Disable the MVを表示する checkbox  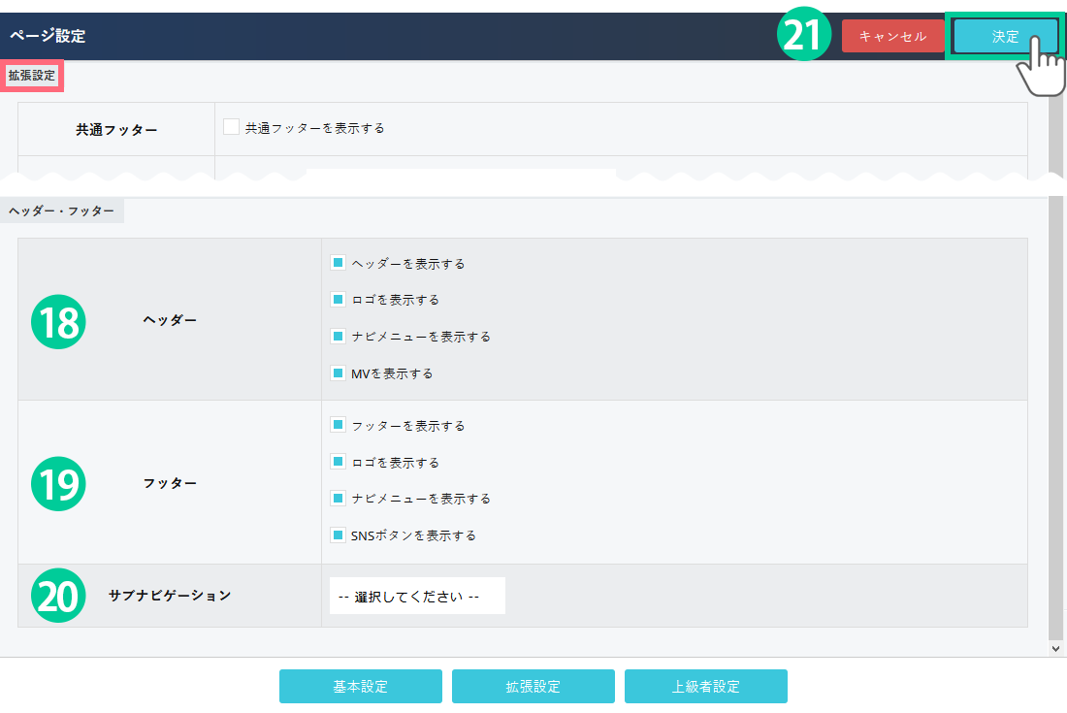coord(338,373)
